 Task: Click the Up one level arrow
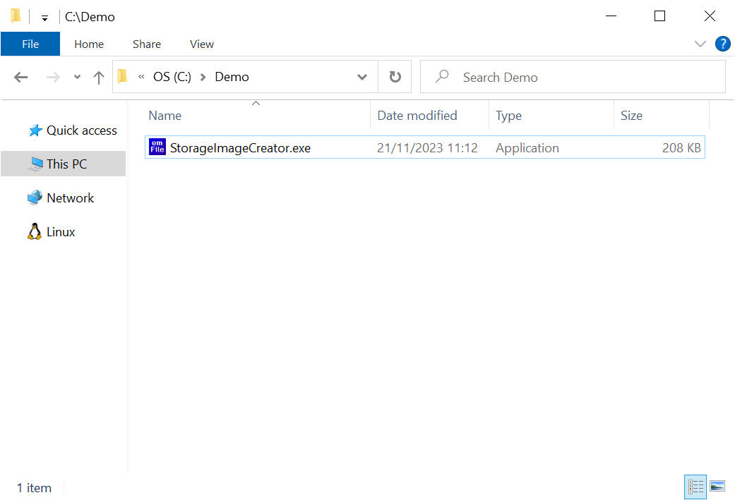tap(99, 78)
